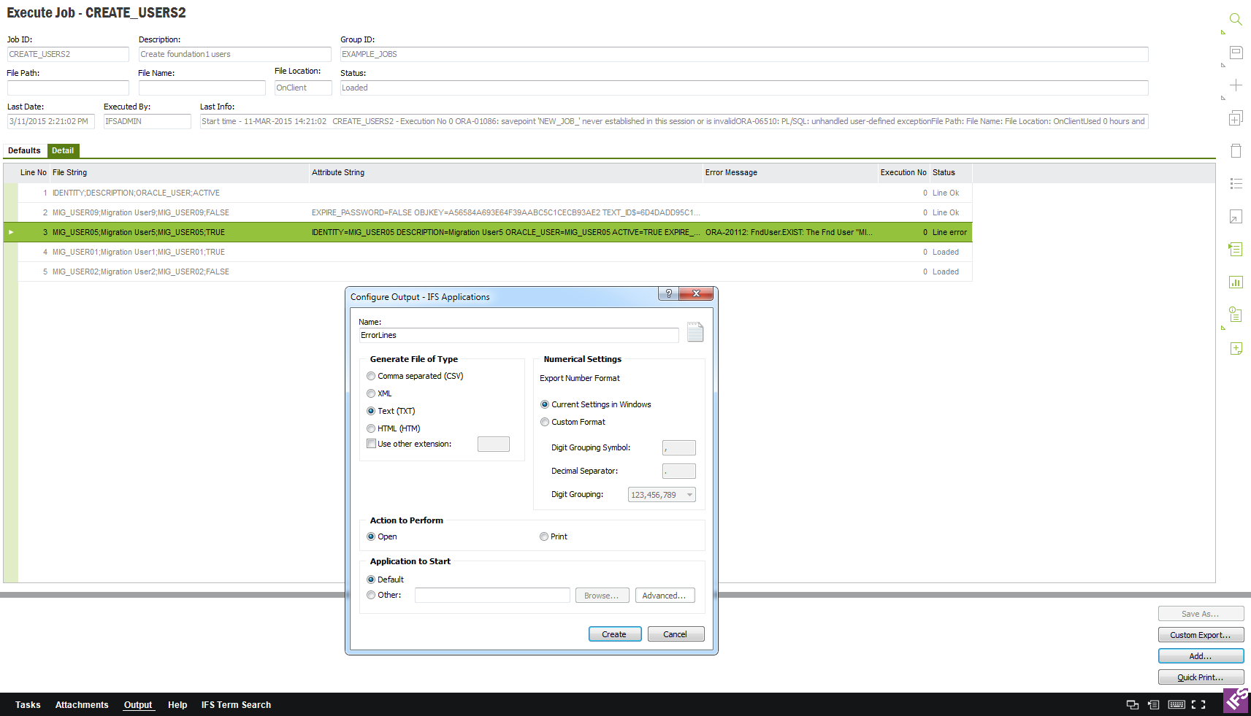Select XML file type
1251x716 pixels.
coord(371,393)
